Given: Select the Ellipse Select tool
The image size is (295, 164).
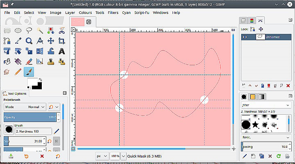Looking at the screenshot, I should [x=18, y=31].
